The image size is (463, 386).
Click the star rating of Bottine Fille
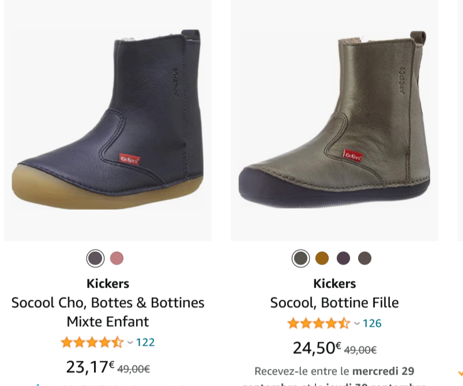tap(319, 324)
